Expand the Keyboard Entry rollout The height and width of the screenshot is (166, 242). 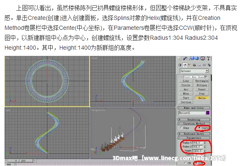[x=194, y=134]
